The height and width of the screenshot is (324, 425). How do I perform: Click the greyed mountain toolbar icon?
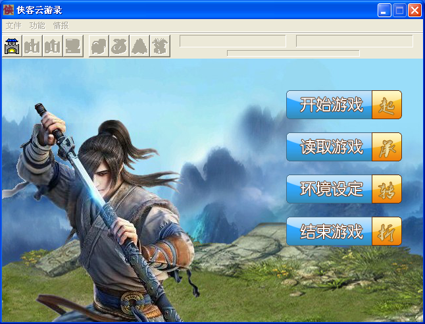pos(139,46)
